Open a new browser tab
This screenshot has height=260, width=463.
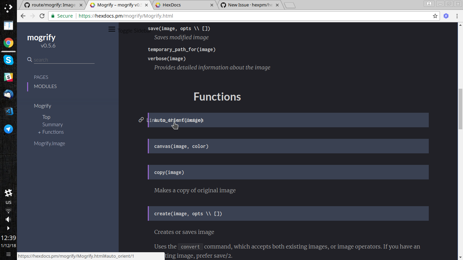coord(290,5)
